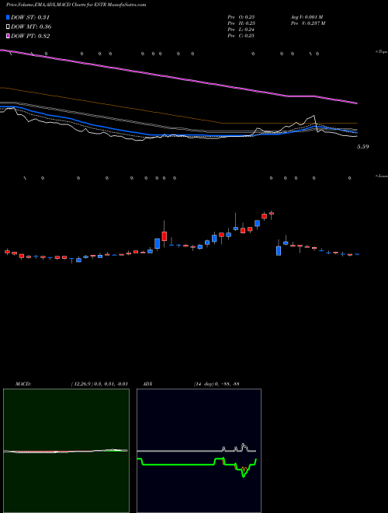The width and height of the screenshot is (388, 513).
Task: Click the chart title mentioning ESTR MunafaSutra.com
Action: tap(76, 5)
